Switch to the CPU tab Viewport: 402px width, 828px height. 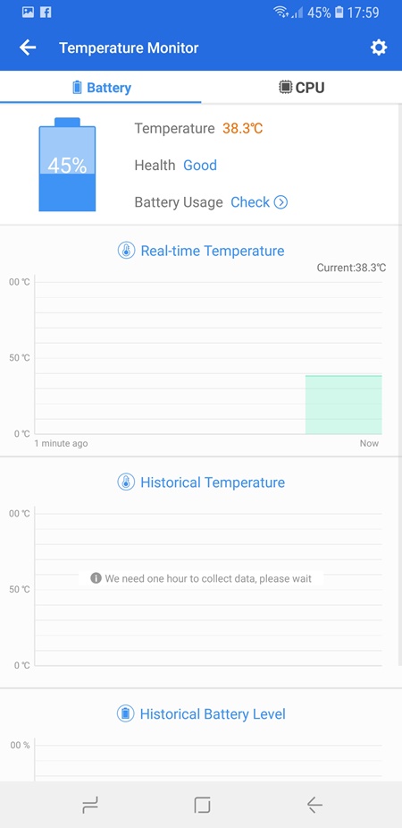[x=301, y=87]
